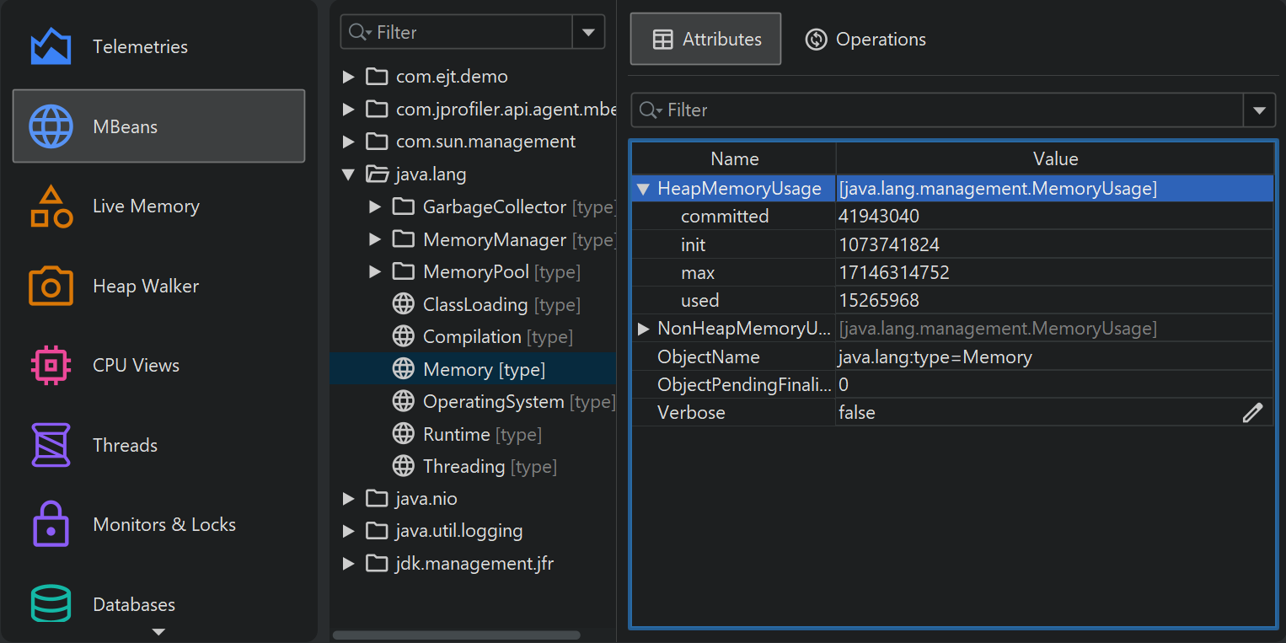Image resolution: width=1286 pixels, height=643 pixels.
Task: Switch to the Operations tab
Action: pos(865,40)
